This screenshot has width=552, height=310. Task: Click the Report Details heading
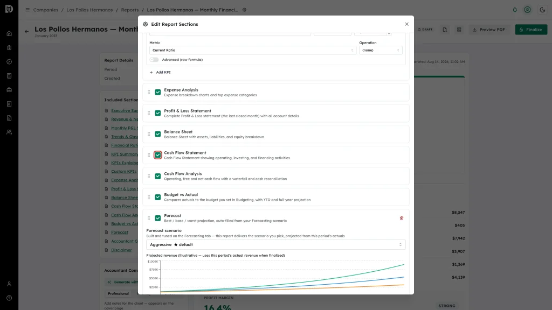click(x=119, y=60)
